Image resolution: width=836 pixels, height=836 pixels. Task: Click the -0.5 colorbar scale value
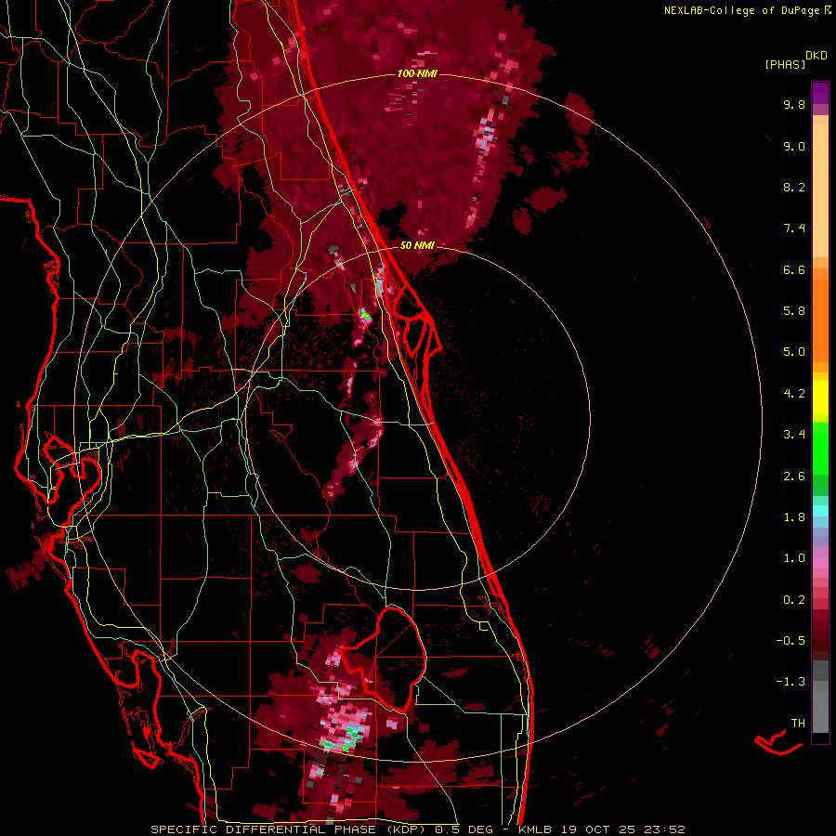(x=790, y=641)
